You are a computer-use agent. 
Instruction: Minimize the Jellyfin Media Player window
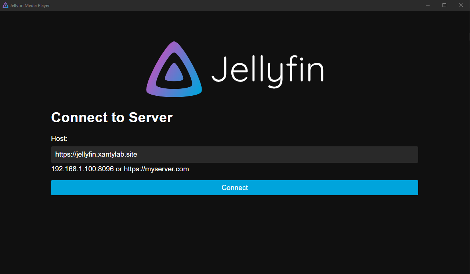click(428, 5)
